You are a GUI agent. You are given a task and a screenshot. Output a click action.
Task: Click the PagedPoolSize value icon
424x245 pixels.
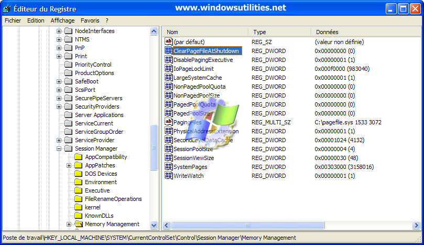pyautogui.click(x=168, y=113)
